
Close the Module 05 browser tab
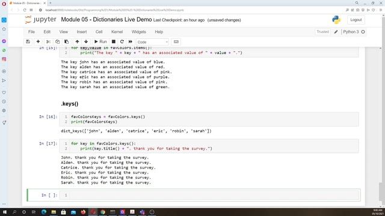pos(45,3)
